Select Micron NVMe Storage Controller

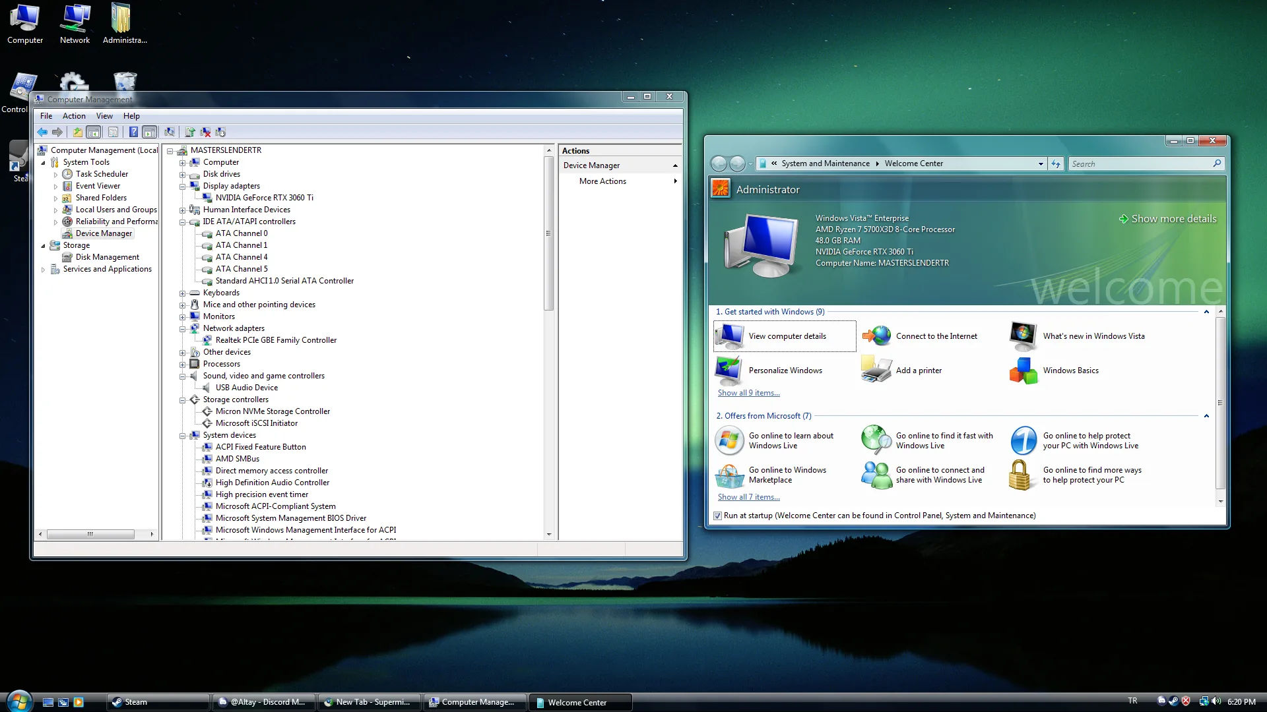click(x=273, y=411)
